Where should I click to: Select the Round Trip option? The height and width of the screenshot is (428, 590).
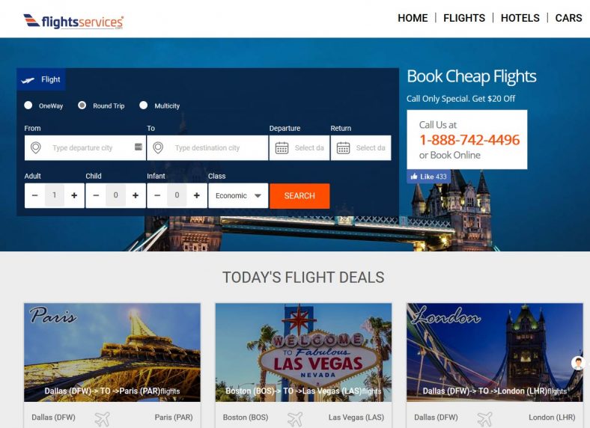point(82,106)
